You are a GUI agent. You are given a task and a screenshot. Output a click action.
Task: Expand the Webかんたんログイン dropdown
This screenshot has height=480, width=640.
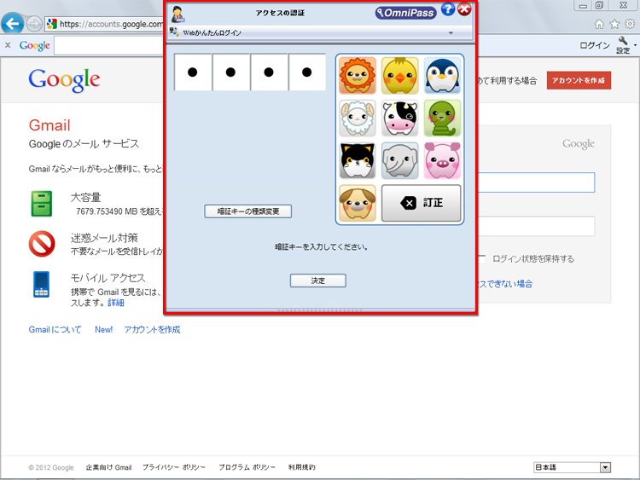451,32
